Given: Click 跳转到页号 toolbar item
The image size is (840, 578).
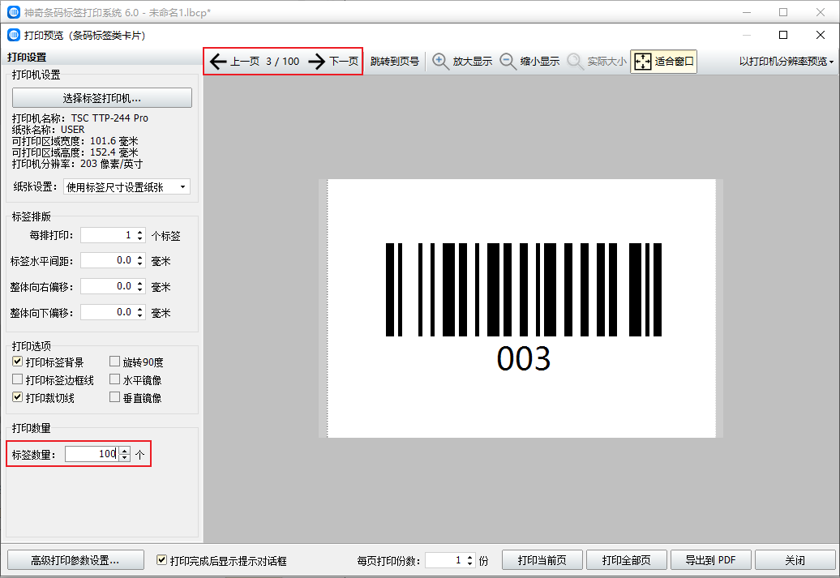Looking at the screenshot, I should (395, 62).
